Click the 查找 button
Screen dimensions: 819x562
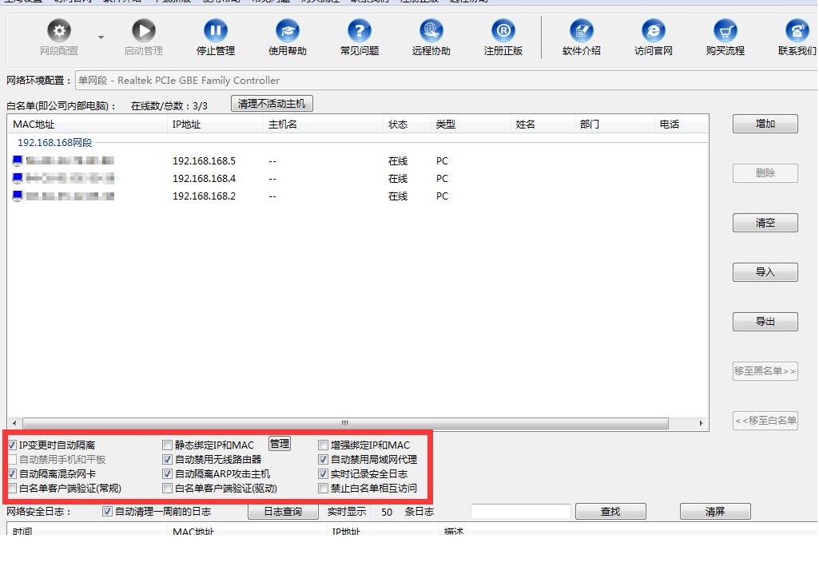pos(610,512)
